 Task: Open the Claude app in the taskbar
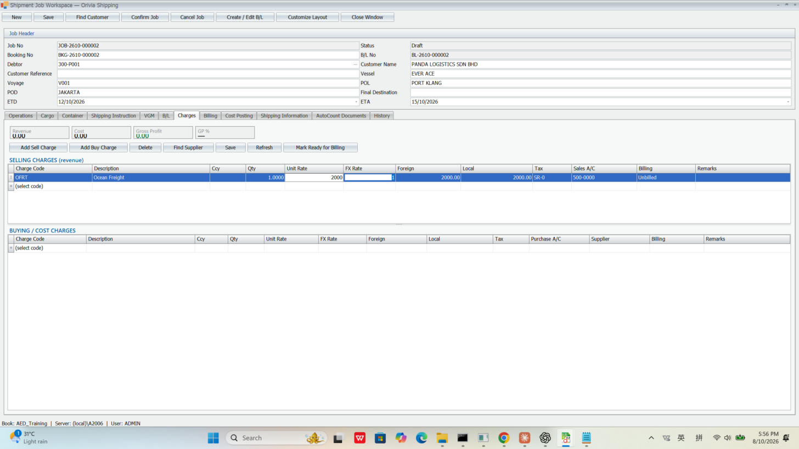(x=525, y=437)
